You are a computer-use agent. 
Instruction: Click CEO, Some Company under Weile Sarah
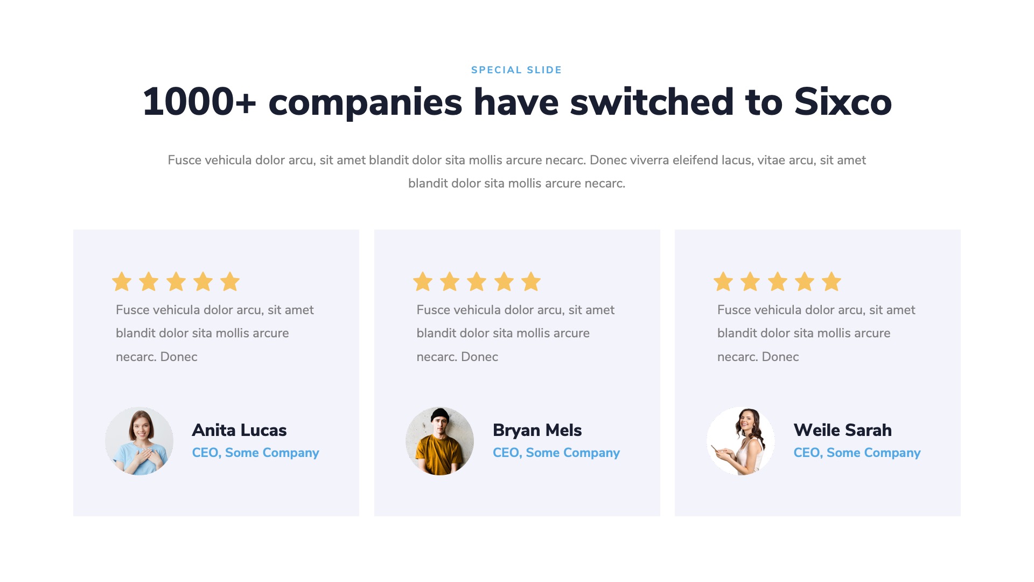point(857,453)
